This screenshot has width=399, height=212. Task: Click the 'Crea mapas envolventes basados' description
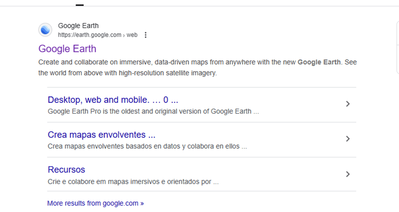pyautogui.click(x=147, y=146)
